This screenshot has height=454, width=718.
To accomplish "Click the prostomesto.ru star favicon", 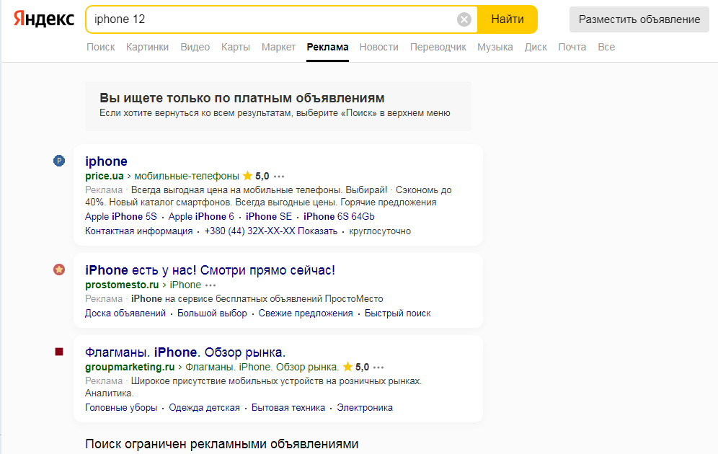I will (x=59, y=270).
